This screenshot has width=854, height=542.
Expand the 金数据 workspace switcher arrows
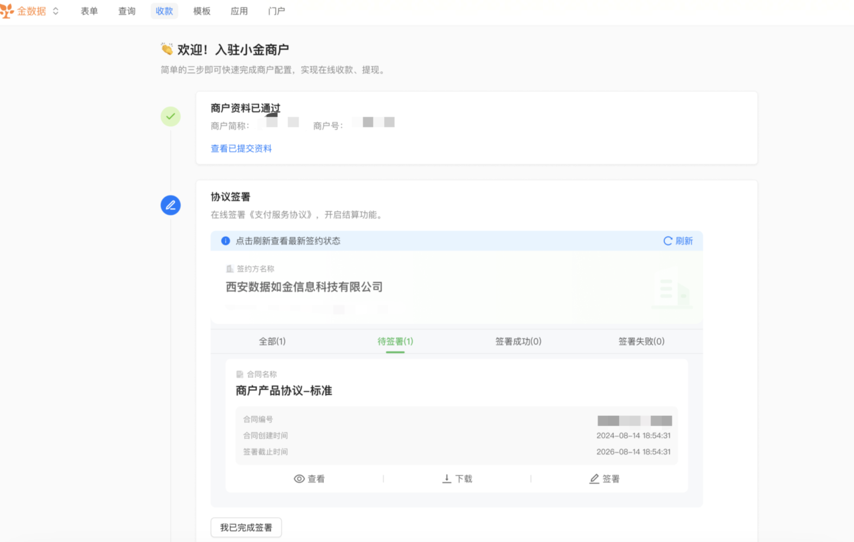(x=55, y=11)
